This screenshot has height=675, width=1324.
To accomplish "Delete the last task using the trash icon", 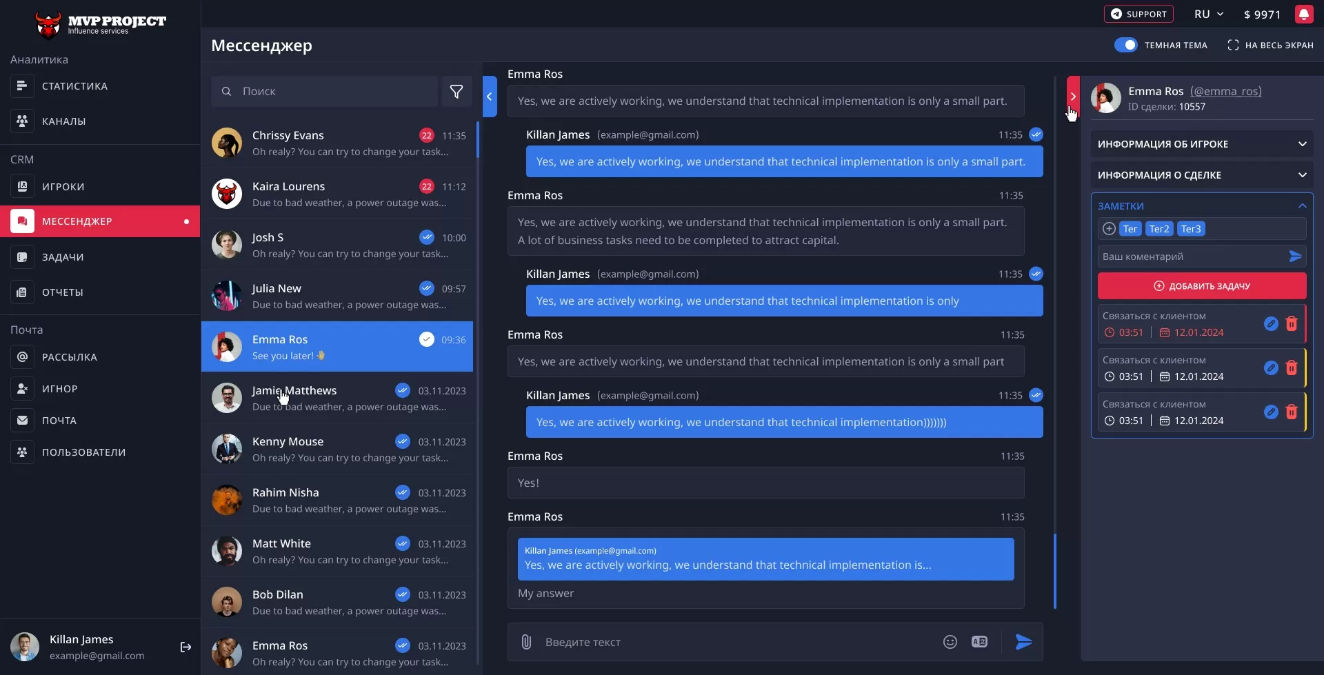I will [x=1292, y=412].
